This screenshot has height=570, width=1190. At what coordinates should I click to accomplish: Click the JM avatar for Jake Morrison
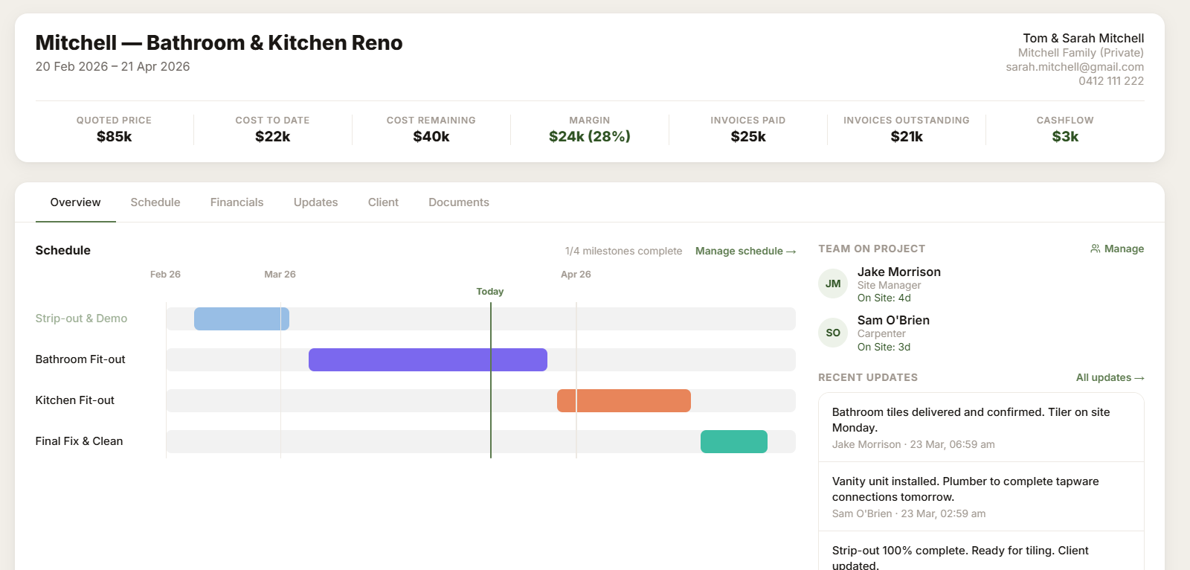[x=833, y=284]
